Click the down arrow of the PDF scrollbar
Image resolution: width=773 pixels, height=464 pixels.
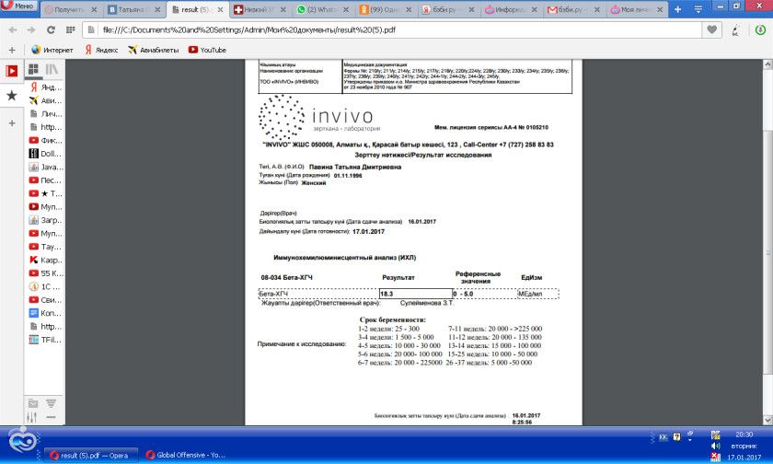[x=767, y=420]
